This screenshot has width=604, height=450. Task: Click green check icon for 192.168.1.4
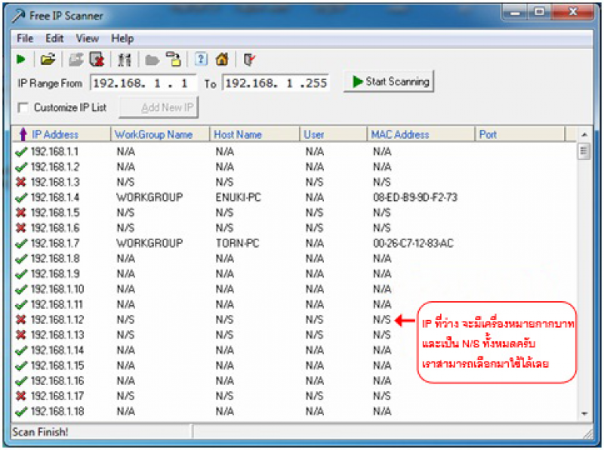pyautogui.click(x=21, y=197)
